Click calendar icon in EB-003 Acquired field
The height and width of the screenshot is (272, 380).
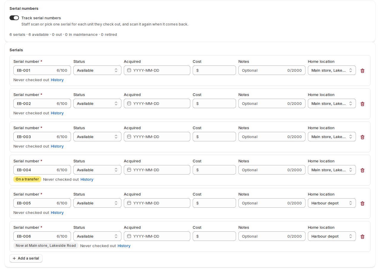pyautogui.click(x=129, y=137)
